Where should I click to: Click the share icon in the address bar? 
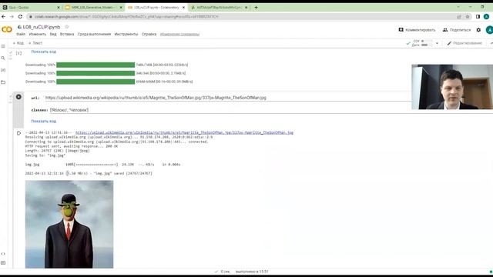point(459,16)
